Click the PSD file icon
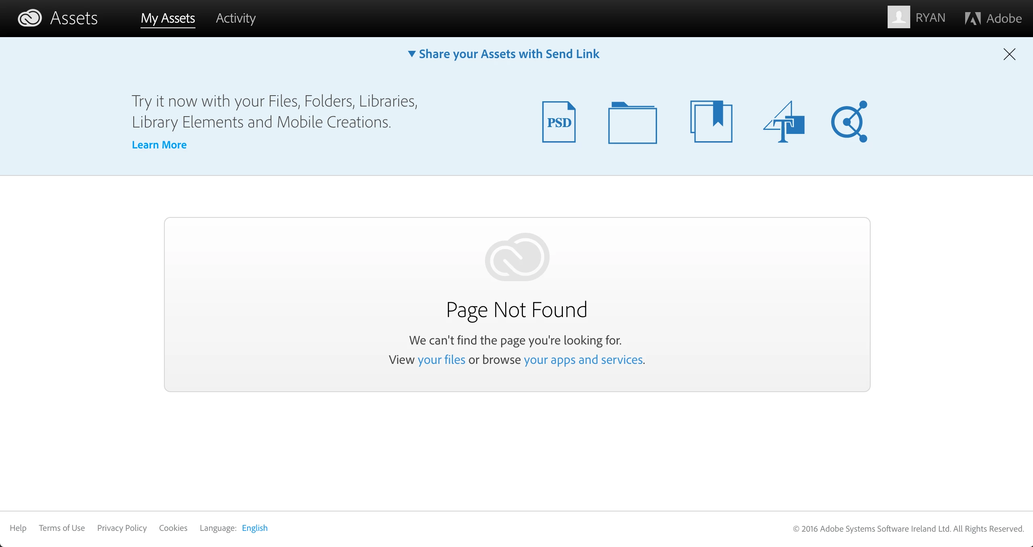Image resolution: width=1033 pixels, height=547 pixels. [x=559, y=122]
